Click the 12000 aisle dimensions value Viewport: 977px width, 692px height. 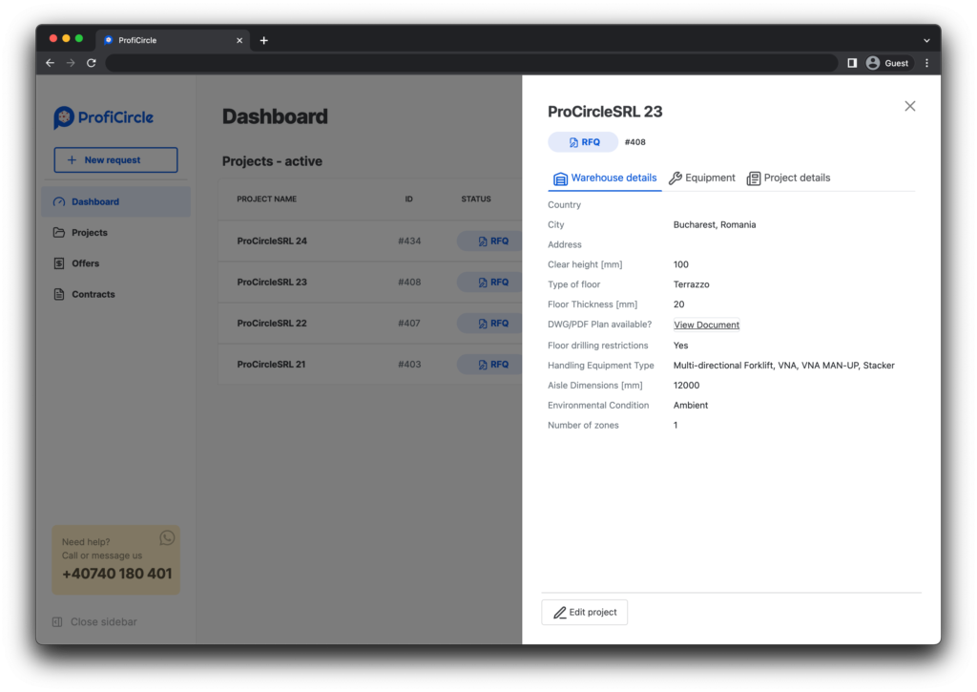[686, 386]
